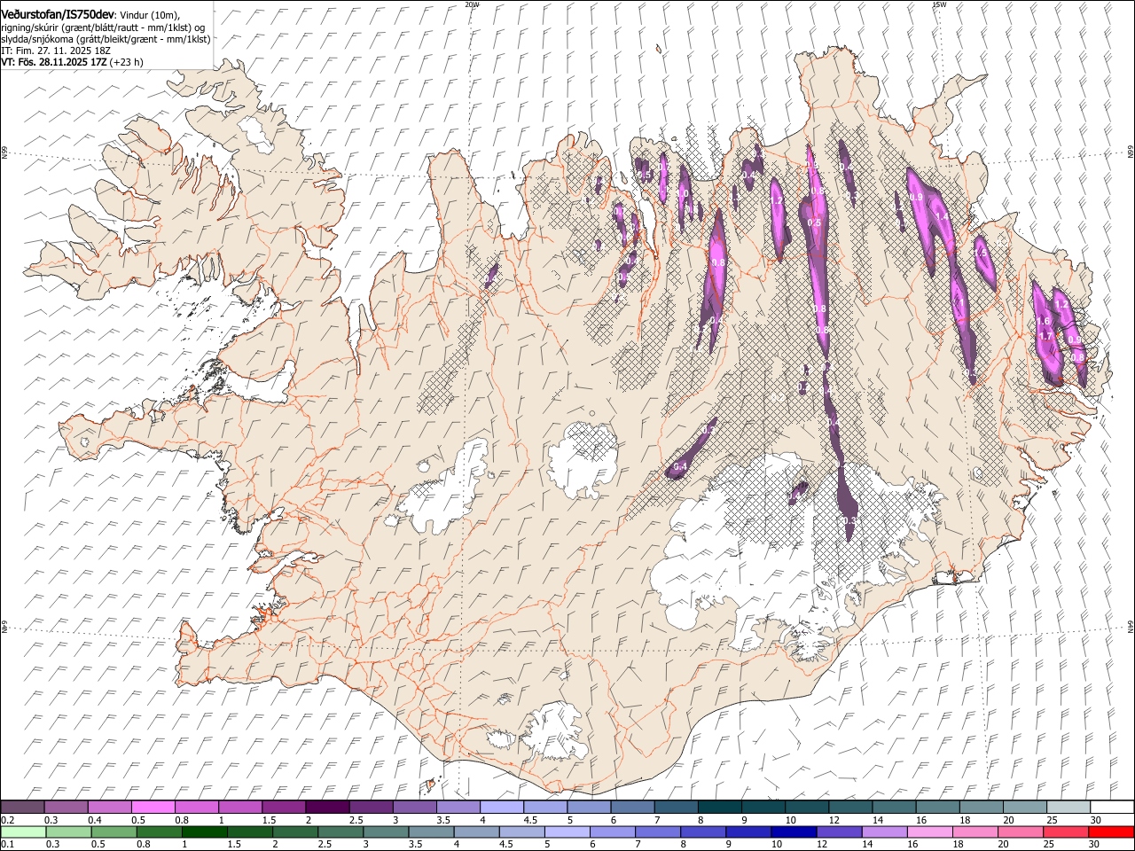Viewport: 1135px width, 851px height.
Task: Click the bottom-row blue swatch between 7 and 8
Action: click(x=658, y=832)
